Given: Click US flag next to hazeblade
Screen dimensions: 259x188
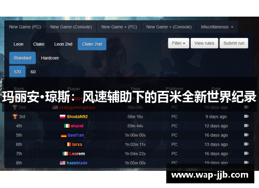Looking at the screenshot, I should [63, 163].
